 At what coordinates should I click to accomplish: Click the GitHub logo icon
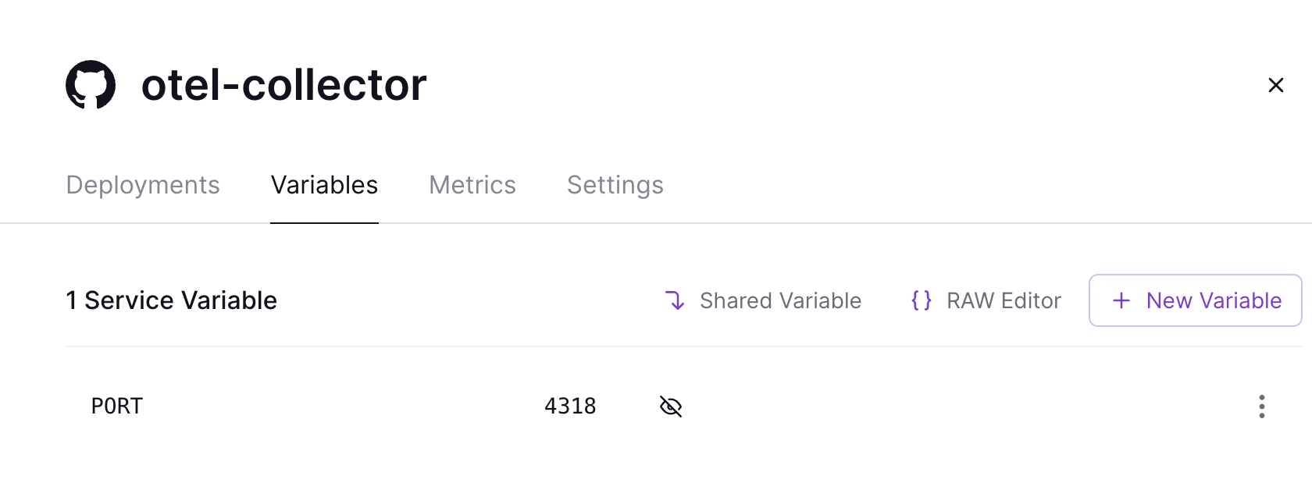(x=91, y=84)
